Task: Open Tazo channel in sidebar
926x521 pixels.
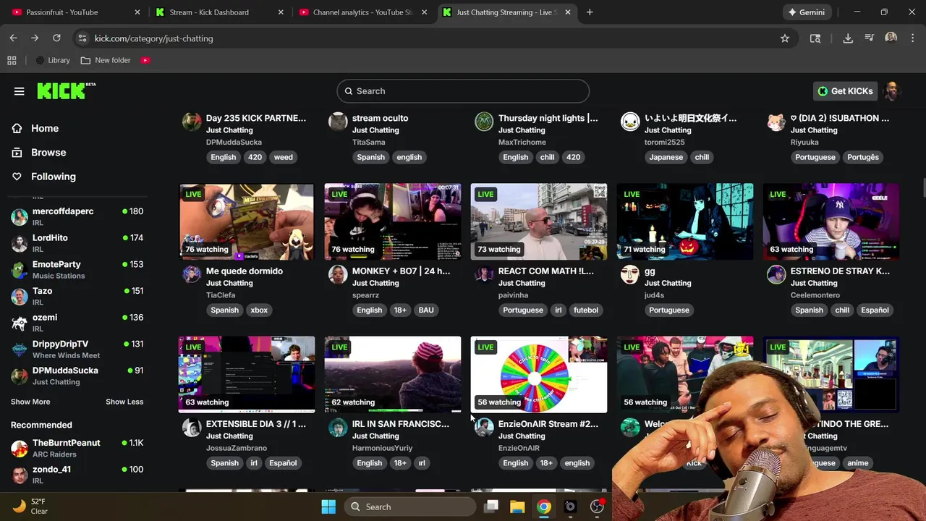Action: click(77, 296)
